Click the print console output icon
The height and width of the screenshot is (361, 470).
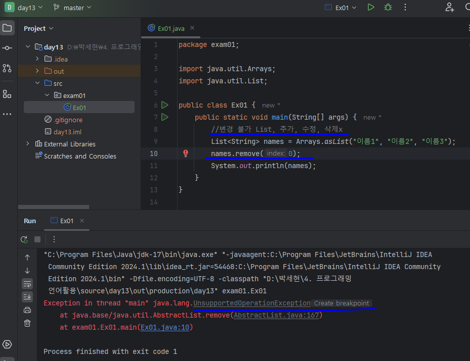(27, 310)
